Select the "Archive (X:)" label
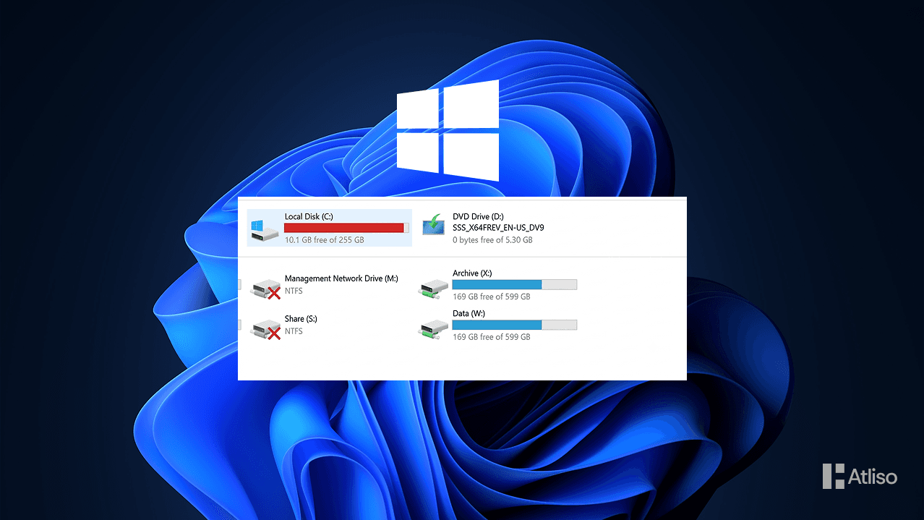924x520 pixels. pos(472,273)
